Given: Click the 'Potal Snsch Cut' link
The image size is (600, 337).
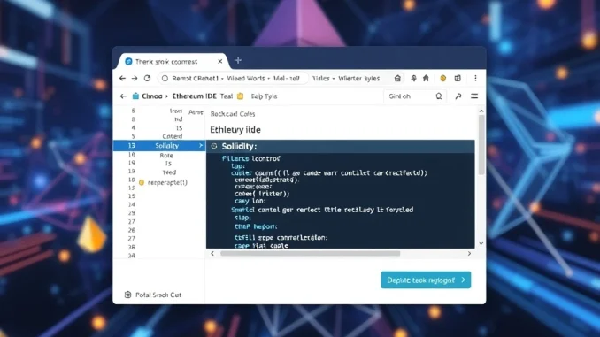Looking at the screenshot, I should (158, 295).
